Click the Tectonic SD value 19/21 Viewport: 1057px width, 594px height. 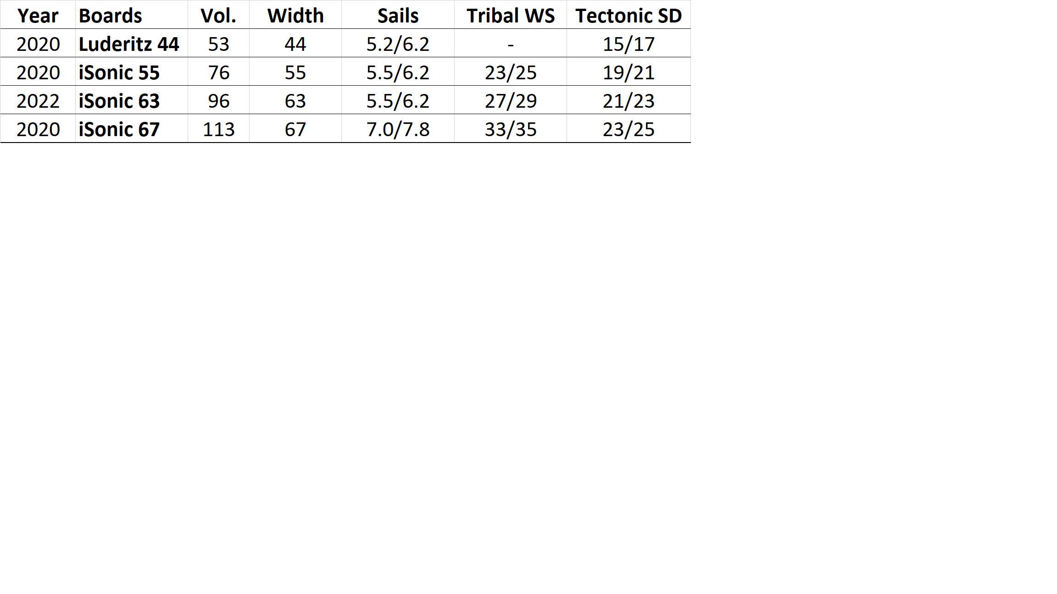coord(629,72)
